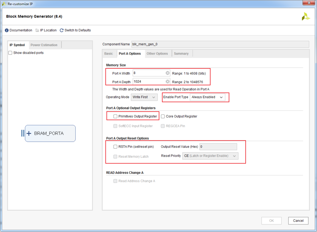Click the Xilinx logo in header
Image resolution: width=317 pixels, height=232 pixels.
tap(306, 16)
